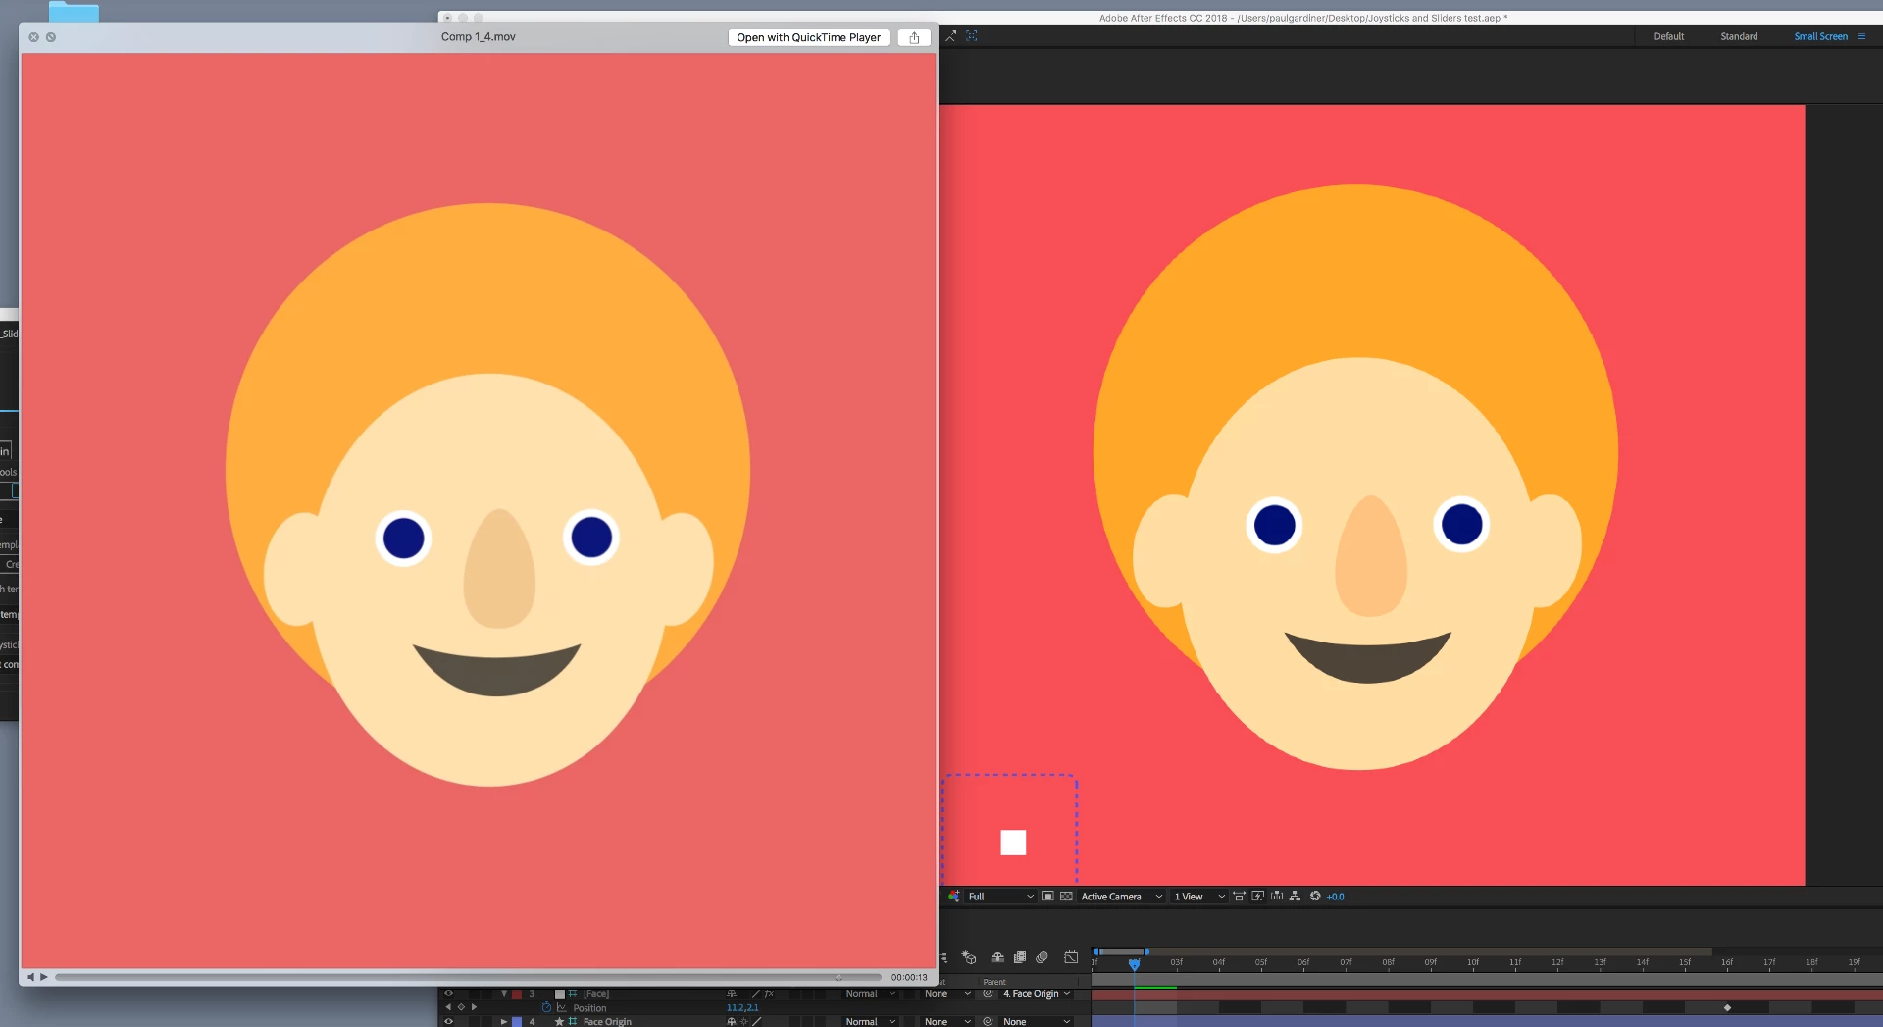Toggle the shy layers hide switch
The image size is (1883, 1027).
[x=997, y=957]
